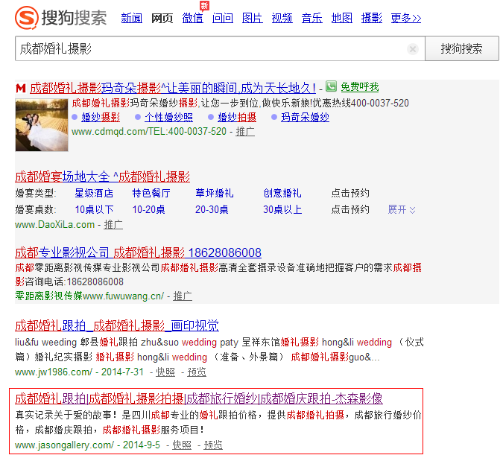This screenshot has width=503, height=458.
Task: Switch to the 图片 tab
Action: point(253,18)
